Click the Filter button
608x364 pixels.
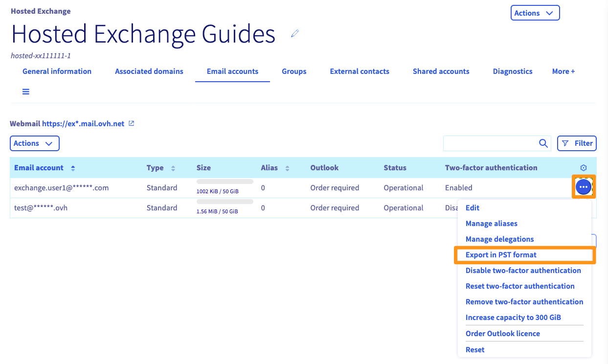577,143
